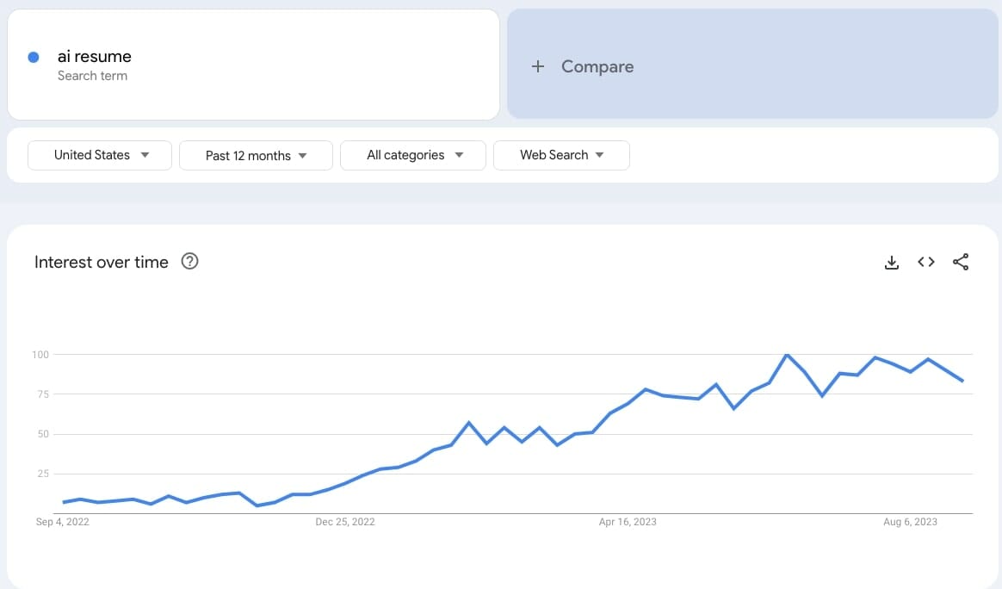The height and width of the screenshot is (589, 1002).
Task: Click the Sep 4, 2022 date label
Action: [63, 522]
